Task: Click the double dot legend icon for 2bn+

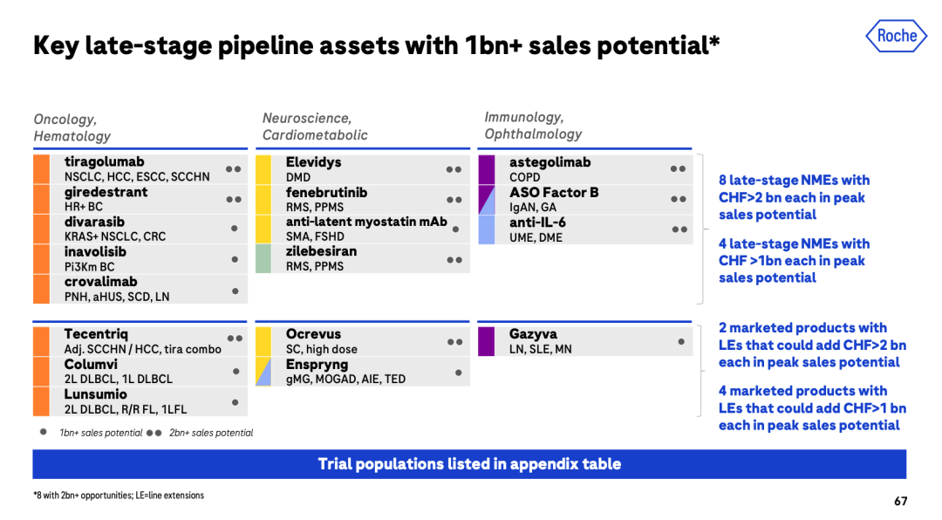Action: pos(154,433)
